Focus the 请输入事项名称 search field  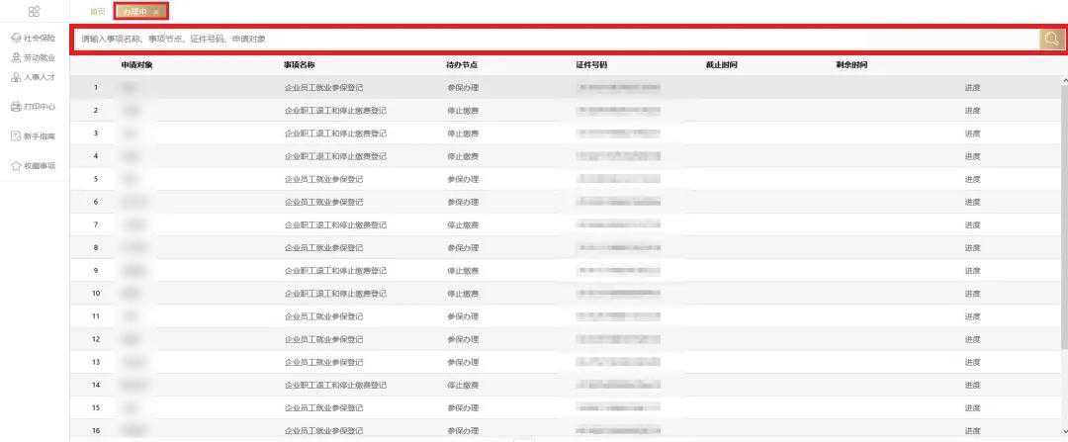click(554, 39)
